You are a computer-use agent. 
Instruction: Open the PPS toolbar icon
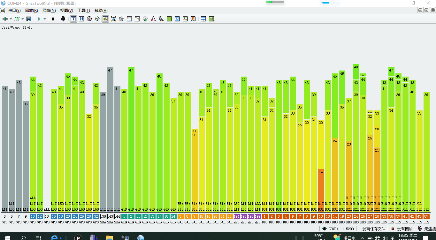click(177, 19)
